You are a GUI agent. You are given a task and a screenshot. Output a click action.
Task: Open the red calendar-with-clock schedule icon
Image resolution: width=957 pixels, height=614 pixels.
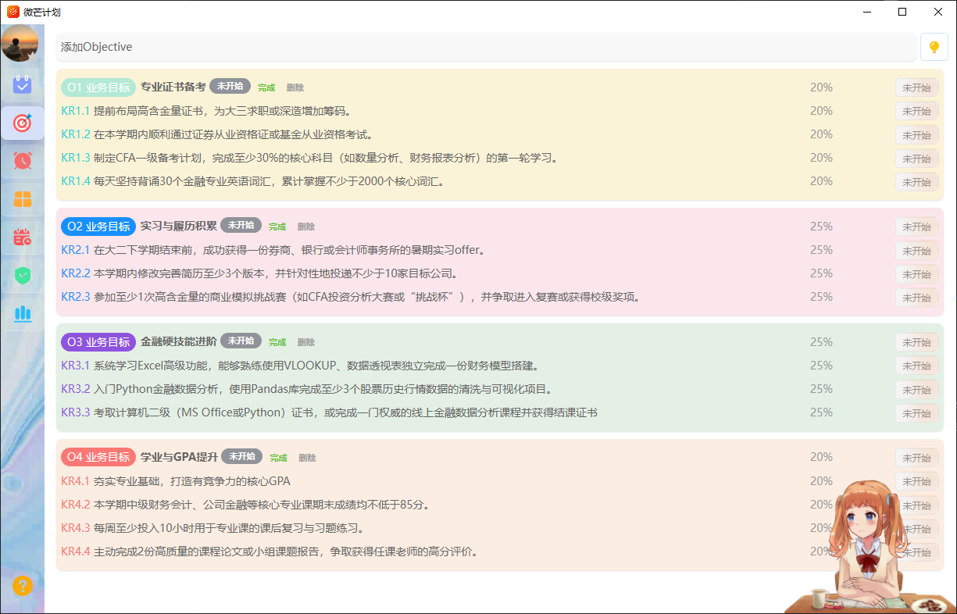(23, 237)
